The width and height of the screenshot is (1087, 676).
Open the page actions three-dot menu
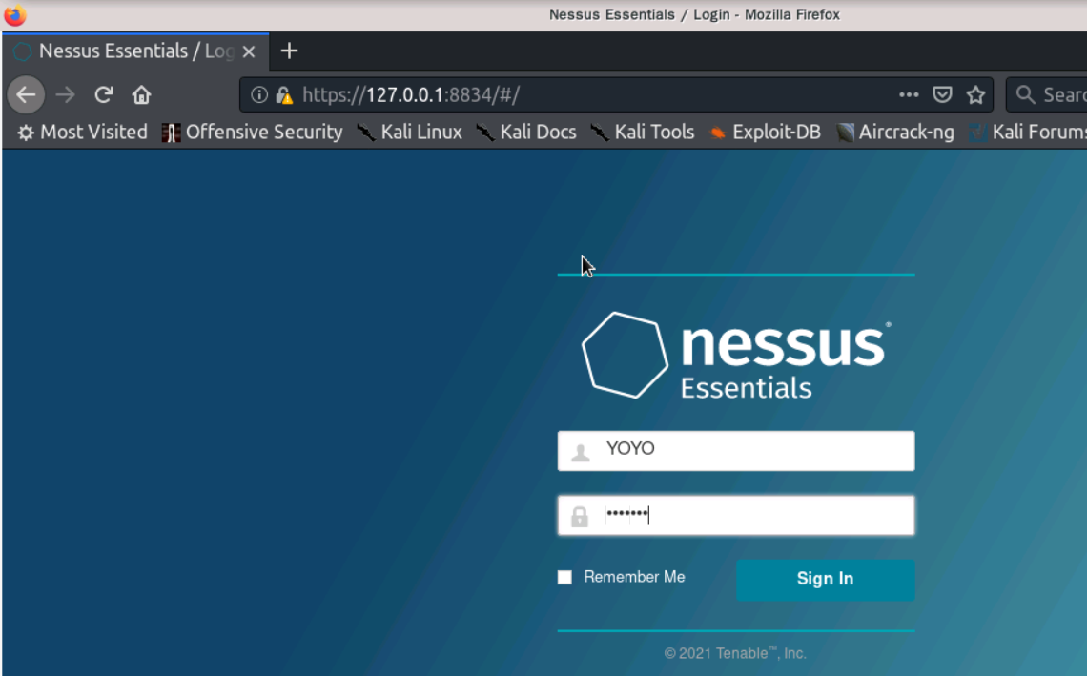(908, 95)
